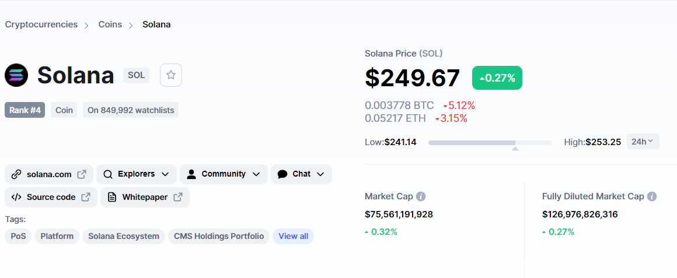The height and width of the screenshot is (278, 677).
Task: Click the Chat bubble icon
Action: click(283, 174)
